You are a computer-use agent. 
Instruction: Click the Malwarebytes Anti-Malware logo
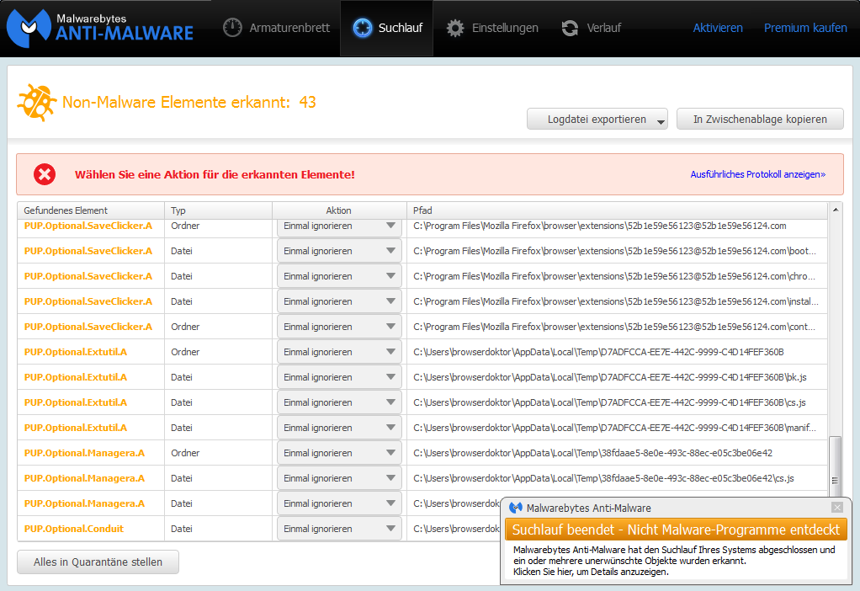(x=100, y=28)
